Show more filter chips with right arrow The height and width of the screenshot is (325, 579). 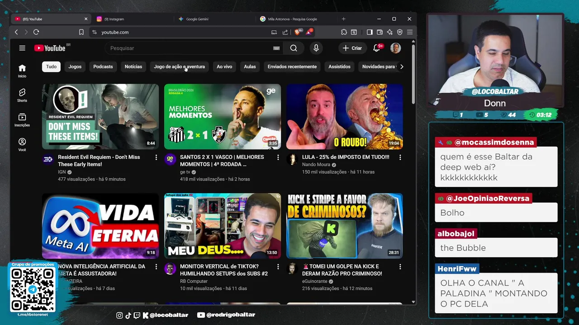(x=402, y=67)
